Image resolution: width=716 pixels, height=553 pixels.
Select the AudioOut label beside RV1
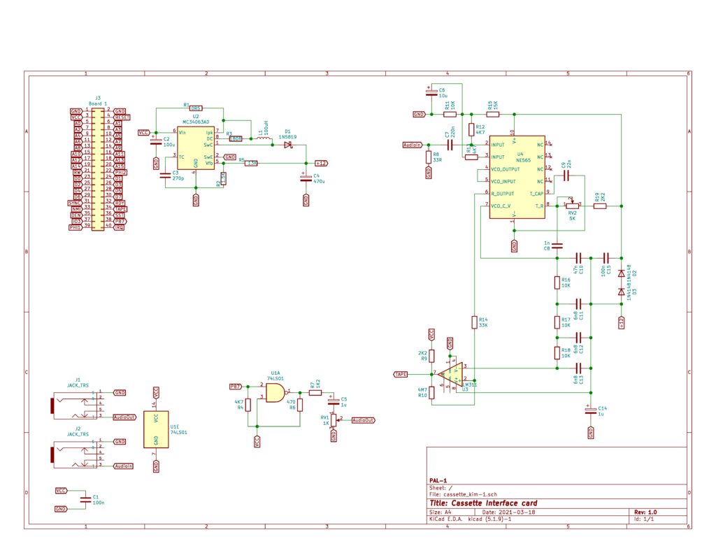(x=364, y=420)
